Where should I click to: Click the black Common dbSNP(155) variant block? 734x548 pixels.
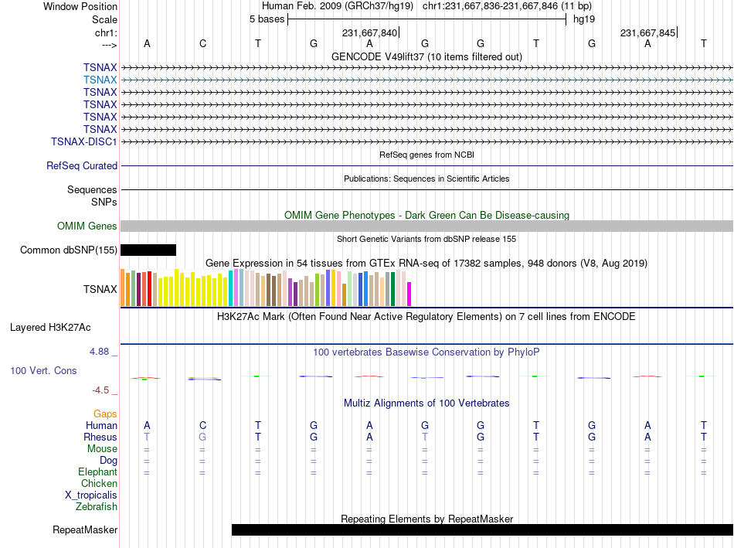148,250
